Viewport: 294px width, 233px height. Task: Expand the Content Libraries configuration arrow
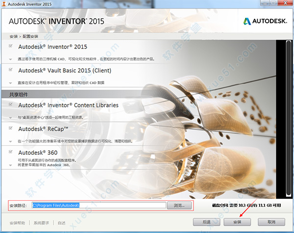pyautogui.click(x=10, y=118)
